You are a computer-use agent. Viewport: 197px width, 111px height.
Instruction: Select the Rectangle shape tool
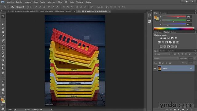[3, 85]
